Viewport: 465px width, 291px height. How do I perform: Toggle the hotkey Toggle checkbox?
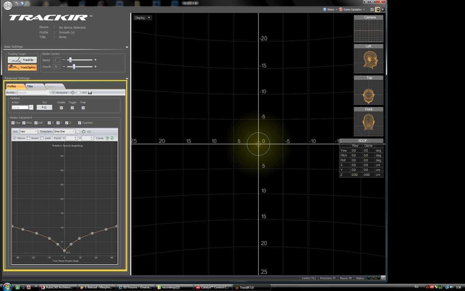[72, 108]
